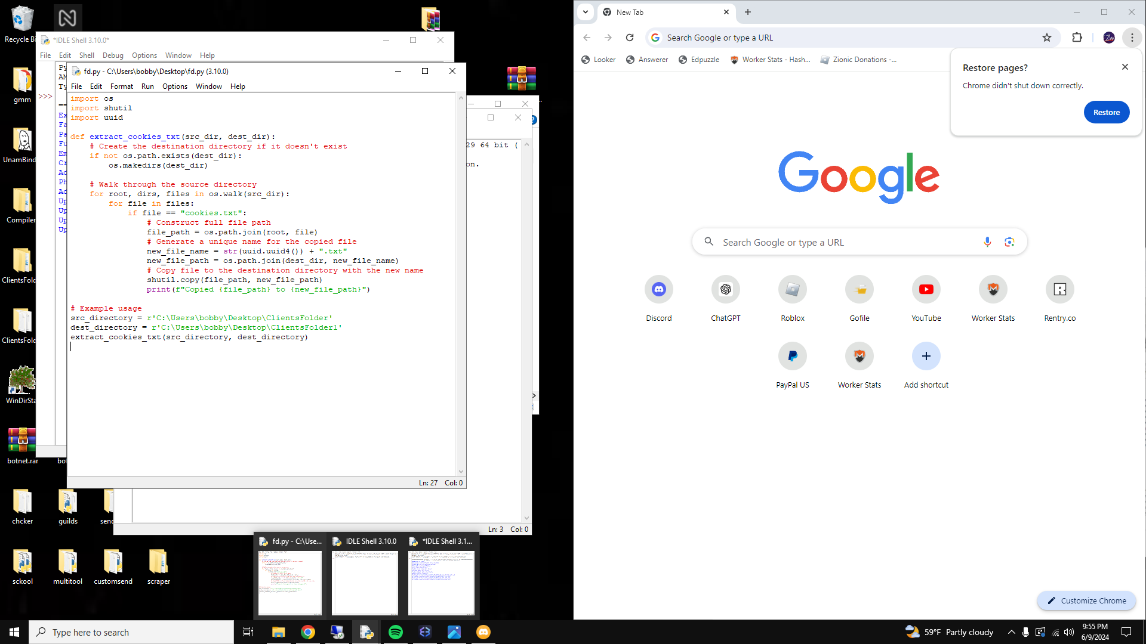This screenshot has width=1146, height=644.
Task: Open the Chrome extensions puzzle icon
Action: (1077, 38)
